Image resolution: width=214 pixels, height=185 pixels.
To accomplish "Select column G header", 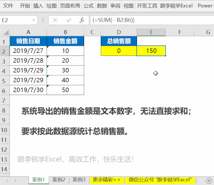I will click(204, 32).
